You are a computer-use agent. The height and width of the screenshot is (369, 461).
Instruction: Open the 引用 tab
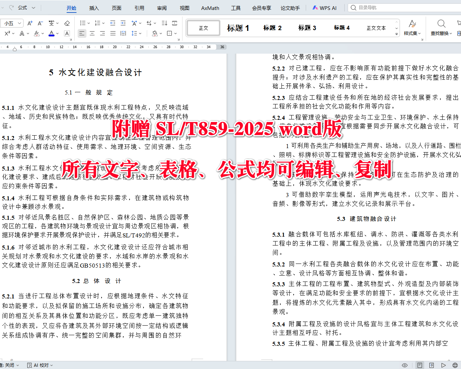pos(139,8)
